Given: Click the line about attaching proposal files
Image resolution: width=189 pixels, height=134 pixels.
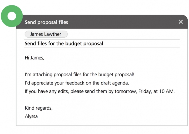Looking at the screenshot, I should pyautogui.click(x=79, y=74).
